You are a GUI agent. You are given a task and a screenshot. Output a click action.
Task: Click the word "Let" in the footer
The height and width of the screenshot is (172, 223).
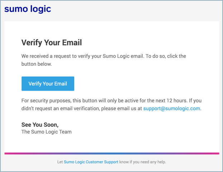60,162
